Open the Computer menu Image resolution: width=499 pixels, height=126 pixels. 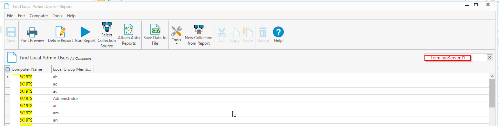tap(39, 16)
